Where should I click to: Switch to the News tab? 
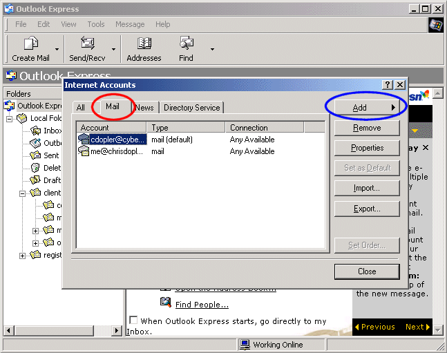click(144, 108)
